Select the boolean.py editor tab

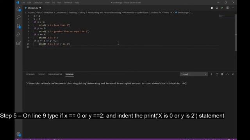click(33, 8)
